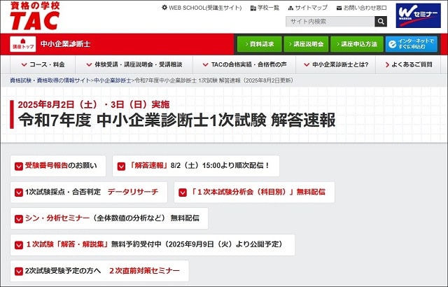Click the red icon beside 1次本試験分析会
Screen dimensions: 448x287
click(x=183, y=192)
